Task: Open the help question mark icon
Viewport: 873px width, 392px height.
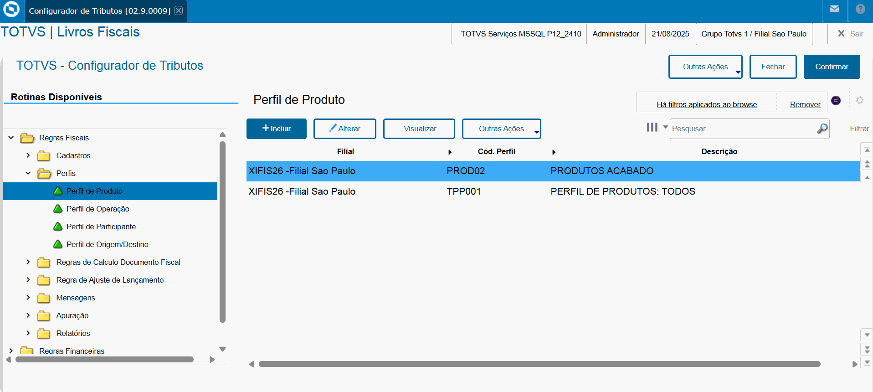Action: coord(860,9)
